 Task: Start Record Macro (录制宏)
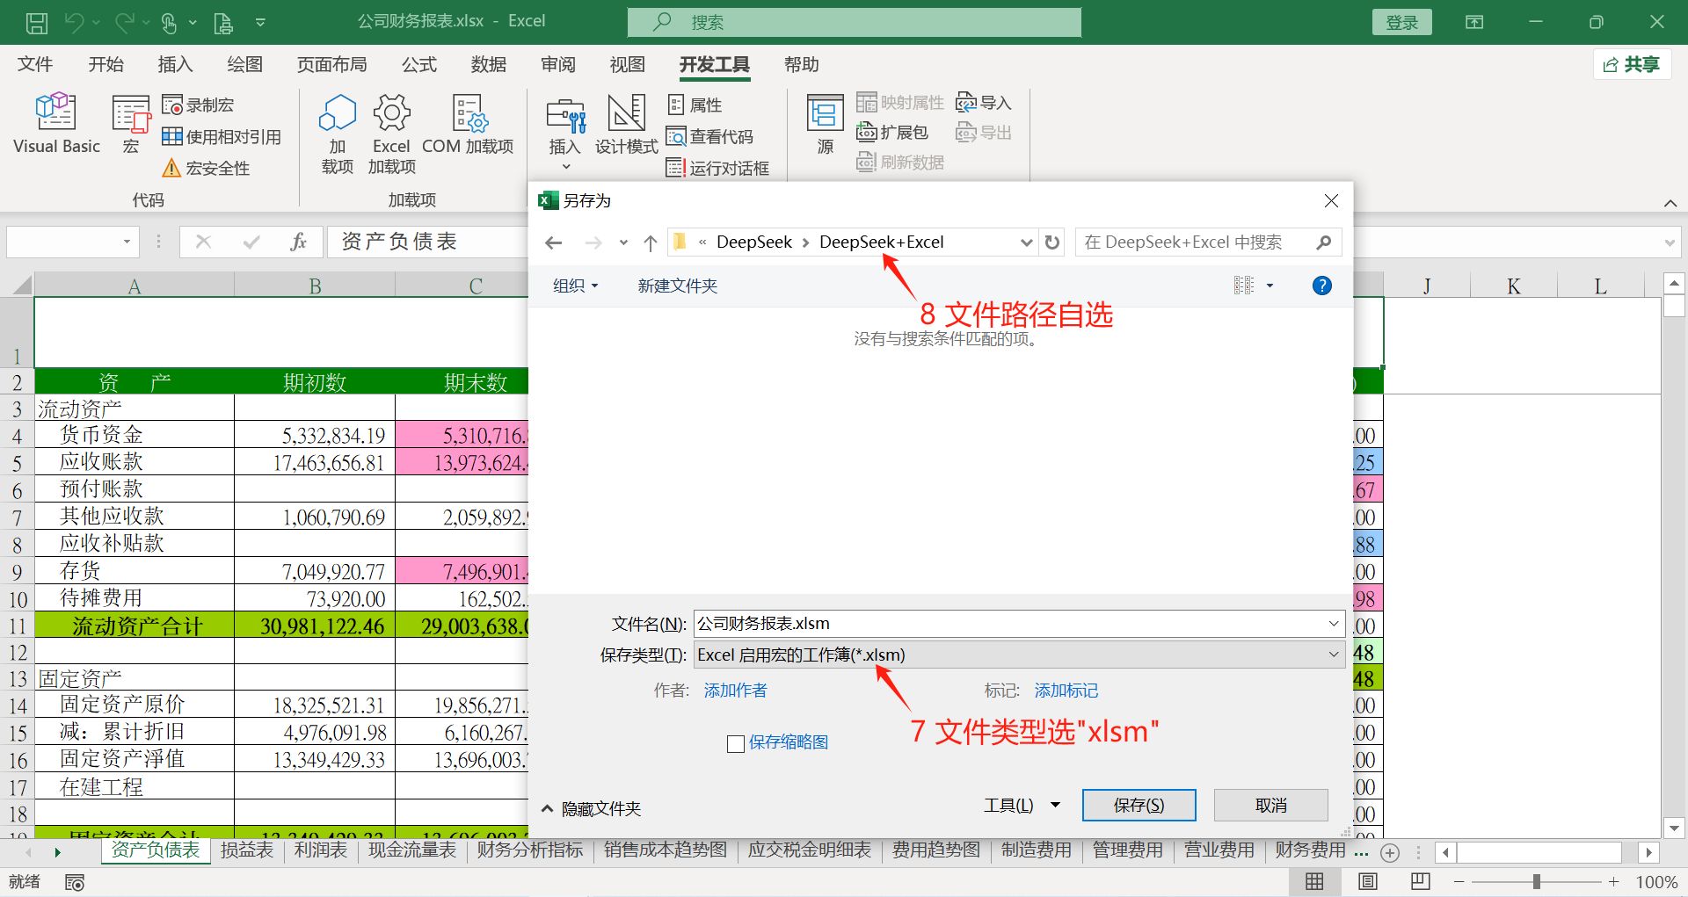(198, 105)
